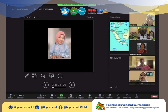Open AI Companion in Zoom toolbar
The image size is (168, 112).
click(x=80, y=96)
